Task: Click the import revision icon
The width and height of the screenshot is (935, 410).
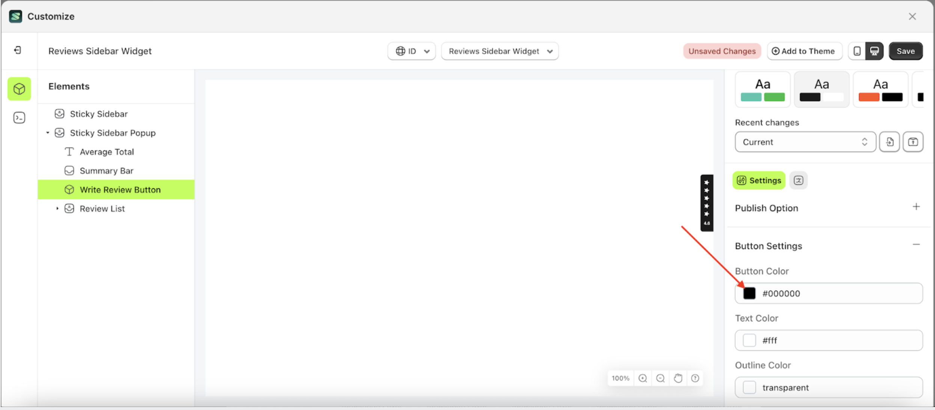Action: point(890,142)
